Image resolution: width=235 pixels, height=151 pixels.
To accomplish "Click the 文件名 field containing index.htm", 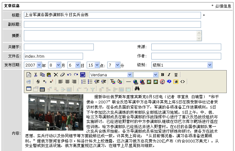I will (x=53, y=56).
